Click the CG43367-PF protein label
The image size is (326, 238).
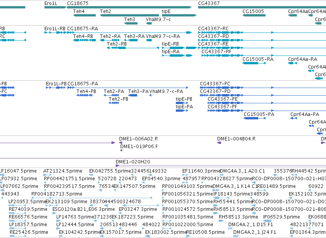point(223,107)
